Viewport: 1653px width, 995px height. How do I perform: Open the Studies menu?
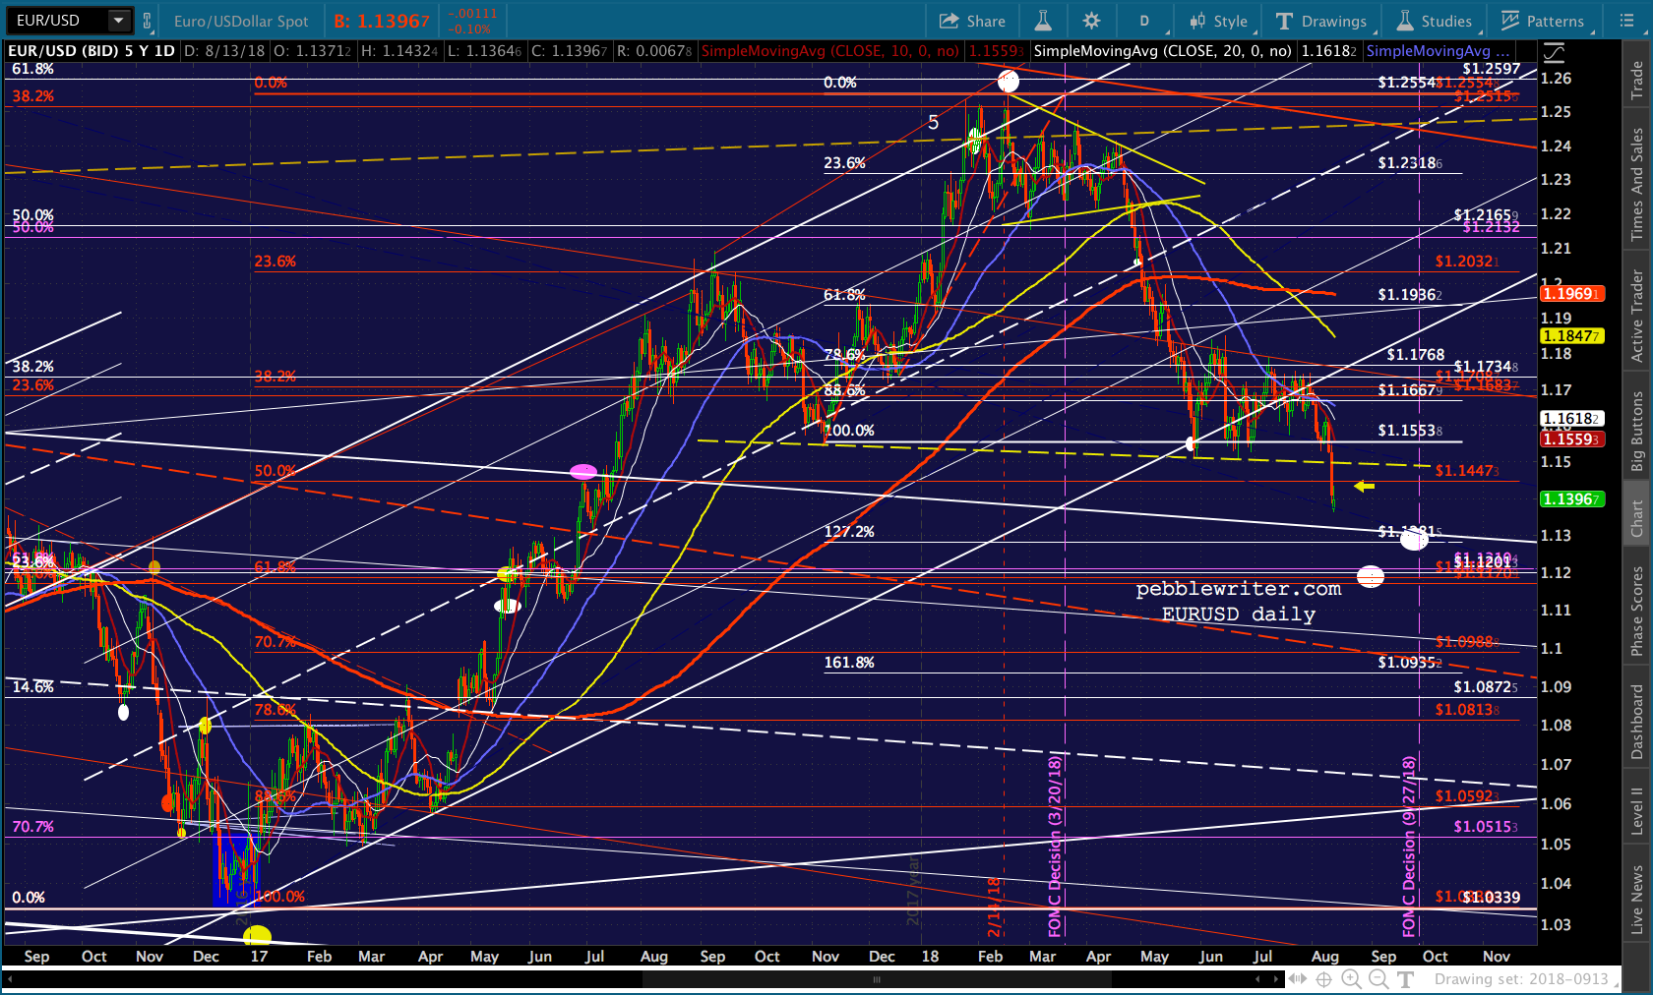click(1434, 21)
